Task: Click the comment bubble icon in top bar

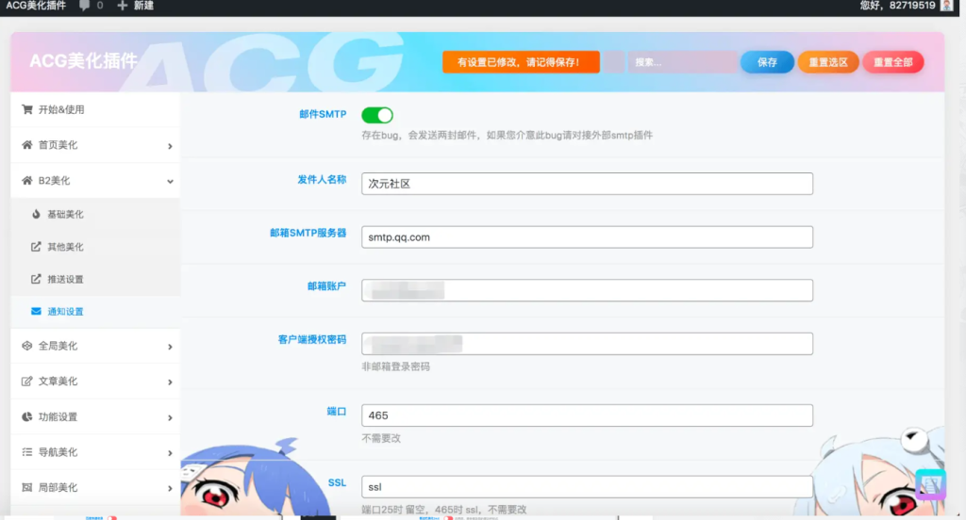Action: (84, 6)
